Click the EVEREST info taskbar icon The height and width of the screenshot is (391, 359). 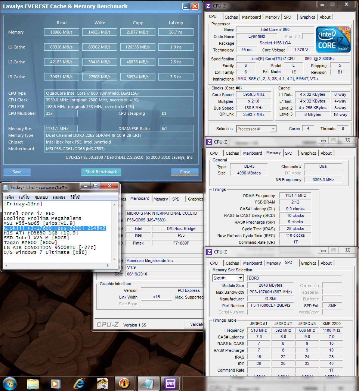pos(124,384)
